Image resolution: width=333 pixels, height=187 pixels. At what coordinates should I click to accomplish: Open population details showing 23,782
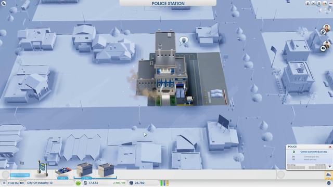point(137,183)
